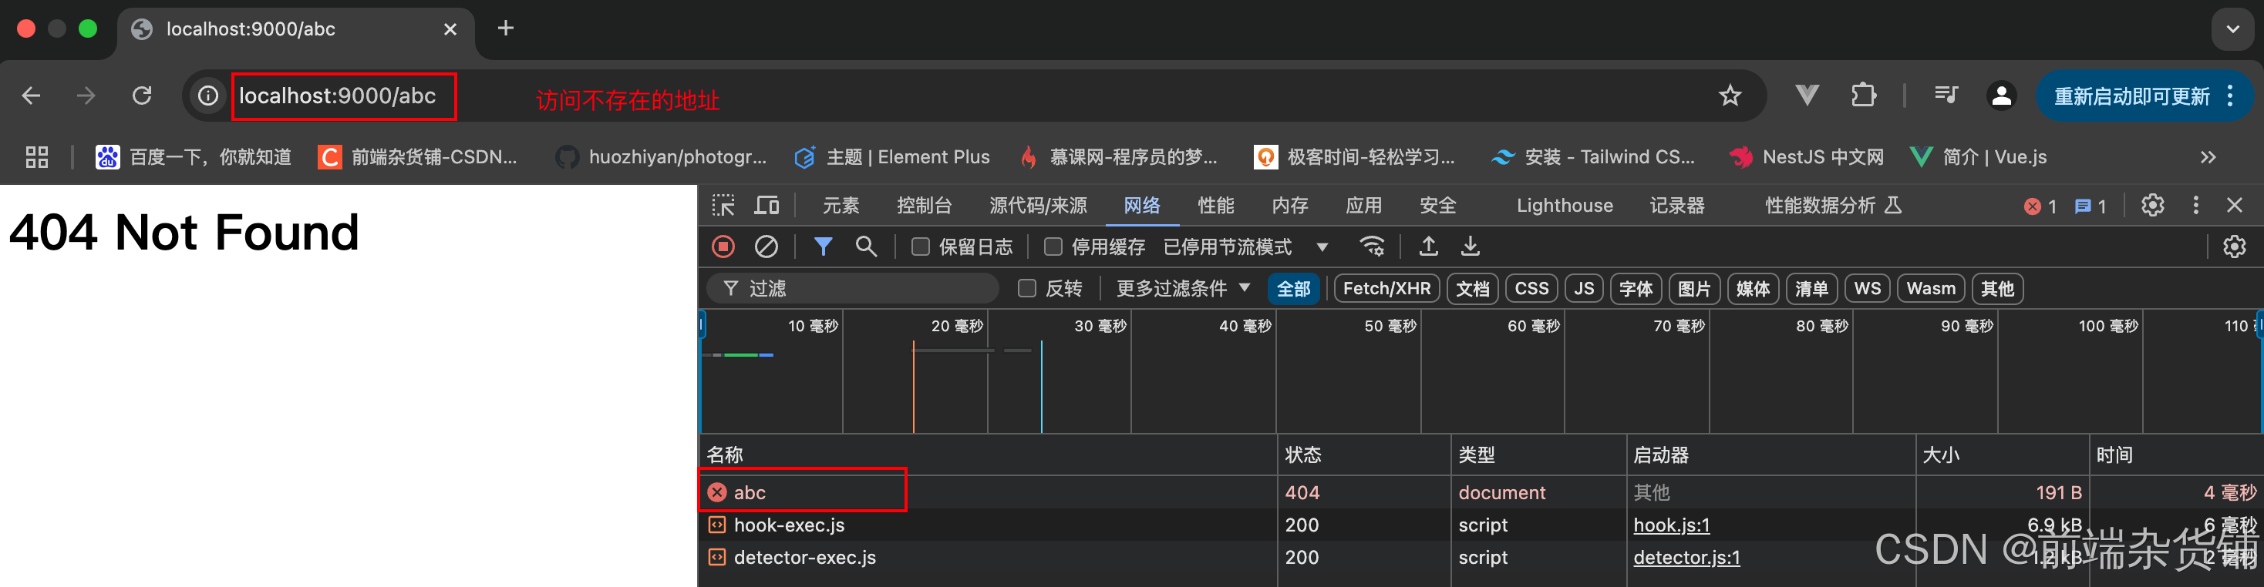Screen dimensions: 2264x587
Task: Open Chrome menu beside 重新启动即可更新
Action: 2230,96
